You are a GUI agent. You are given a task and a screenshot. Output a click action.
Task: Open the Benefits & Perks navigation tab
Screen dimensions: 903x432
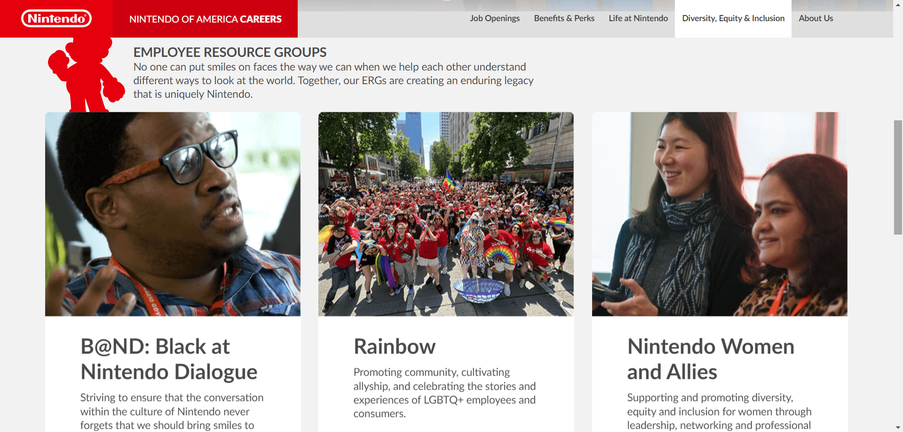coord(563,18)
